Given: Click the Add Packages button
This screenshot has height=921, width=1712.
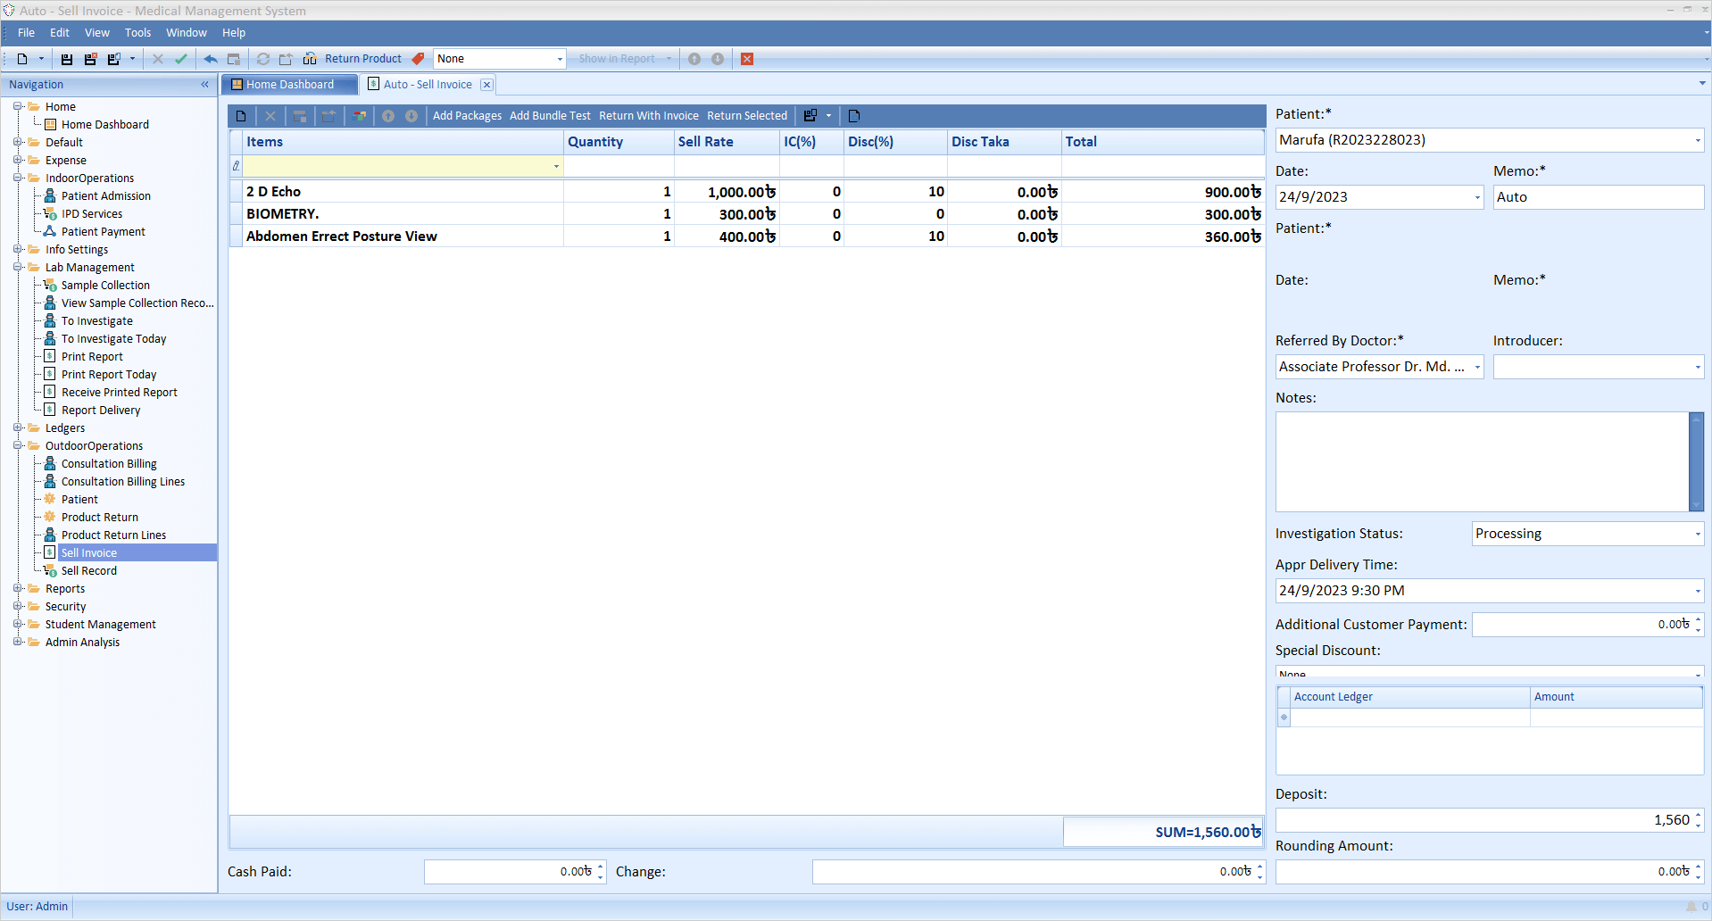Looking at the screenshot, I should tap(466, 115).
